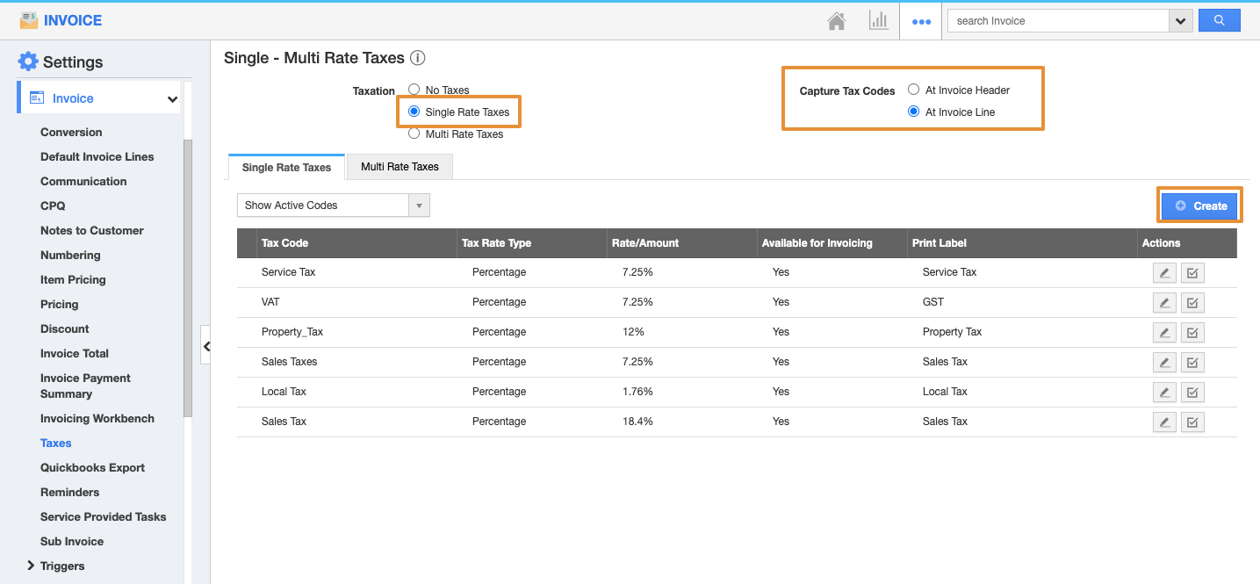Screen dimensions: 1260x584
Task: Edit the Service Tax code row
Action: pyautogui.click(x=1164, y=273)
